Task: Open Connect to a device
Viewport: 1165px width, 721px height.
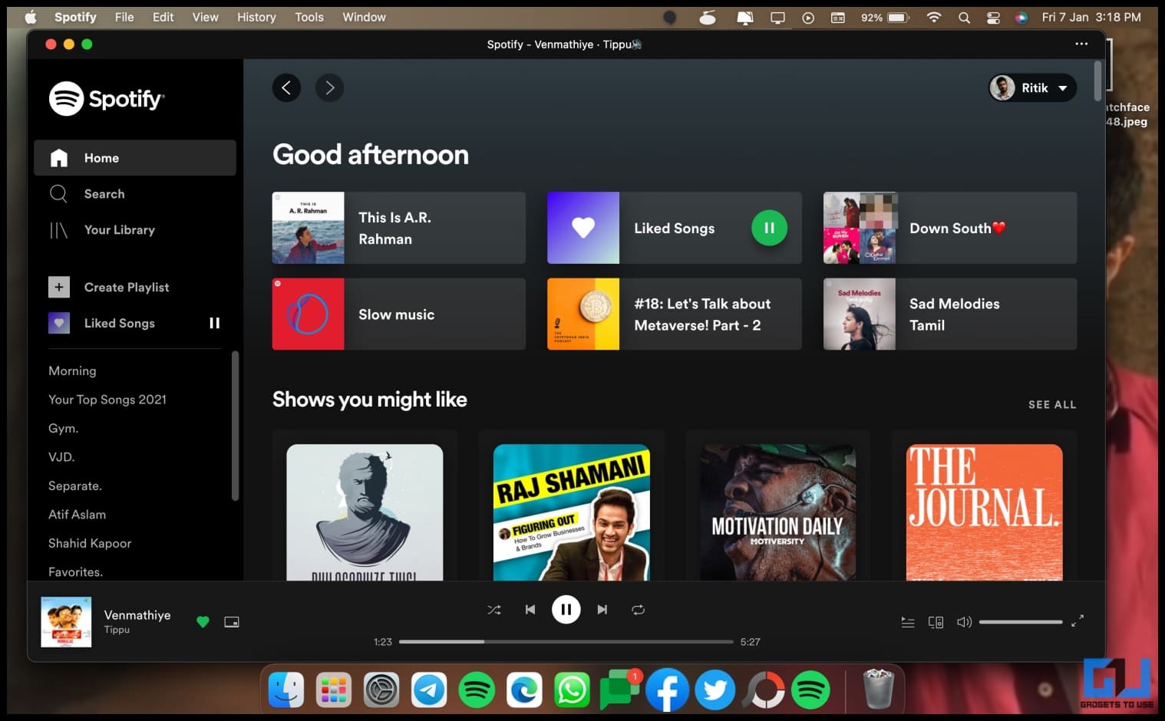Action: (936, 622)
